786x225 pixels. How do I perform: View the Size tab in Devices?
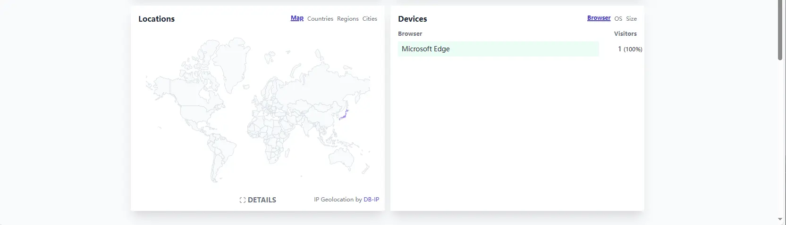pos(631,19)
